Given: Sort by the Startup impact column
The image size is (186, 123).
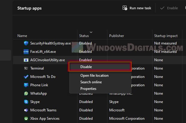Looking at the screenshot, I should (x=166, y=36).
